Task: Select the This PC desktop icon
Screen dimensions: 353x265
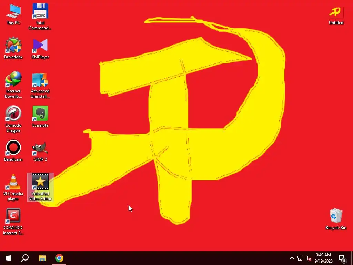Action: pos(13,14)
